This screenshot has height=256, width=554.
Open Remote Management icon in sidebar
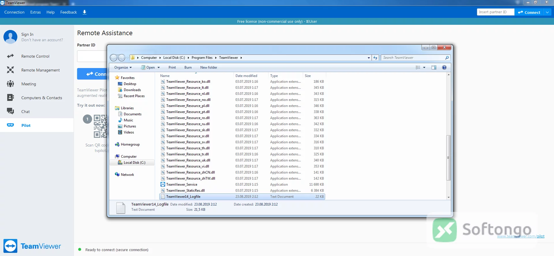tap(10, 70)
